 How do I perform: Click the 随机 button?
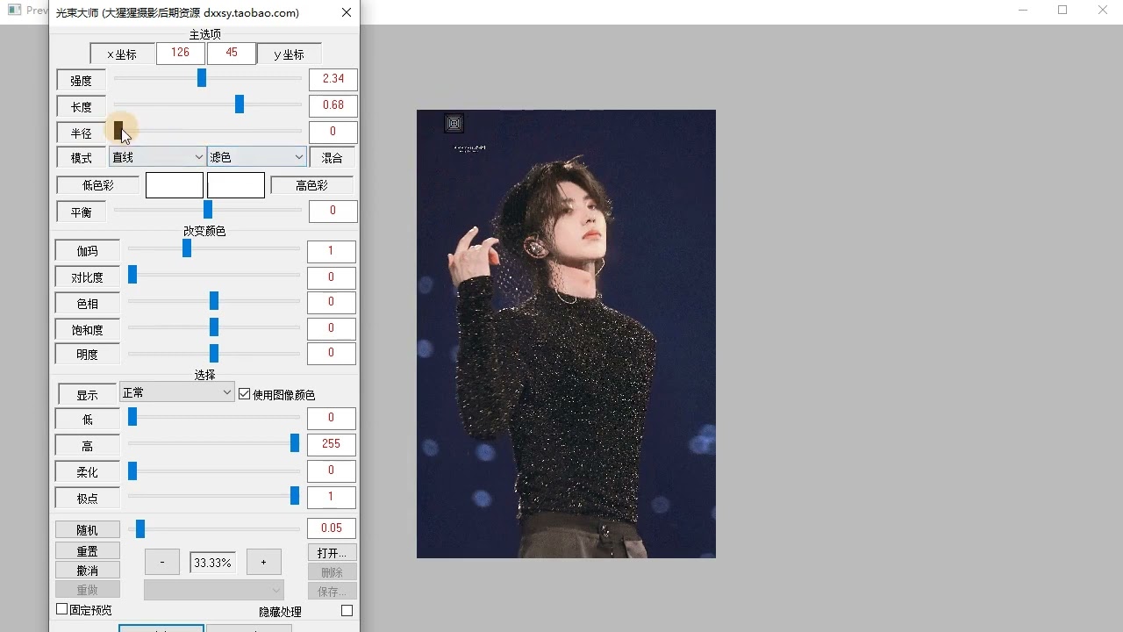[88, 530]
